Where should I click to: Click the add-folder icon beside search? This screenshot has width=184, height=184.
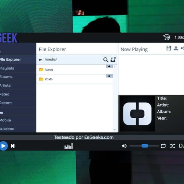coord(113,59)
